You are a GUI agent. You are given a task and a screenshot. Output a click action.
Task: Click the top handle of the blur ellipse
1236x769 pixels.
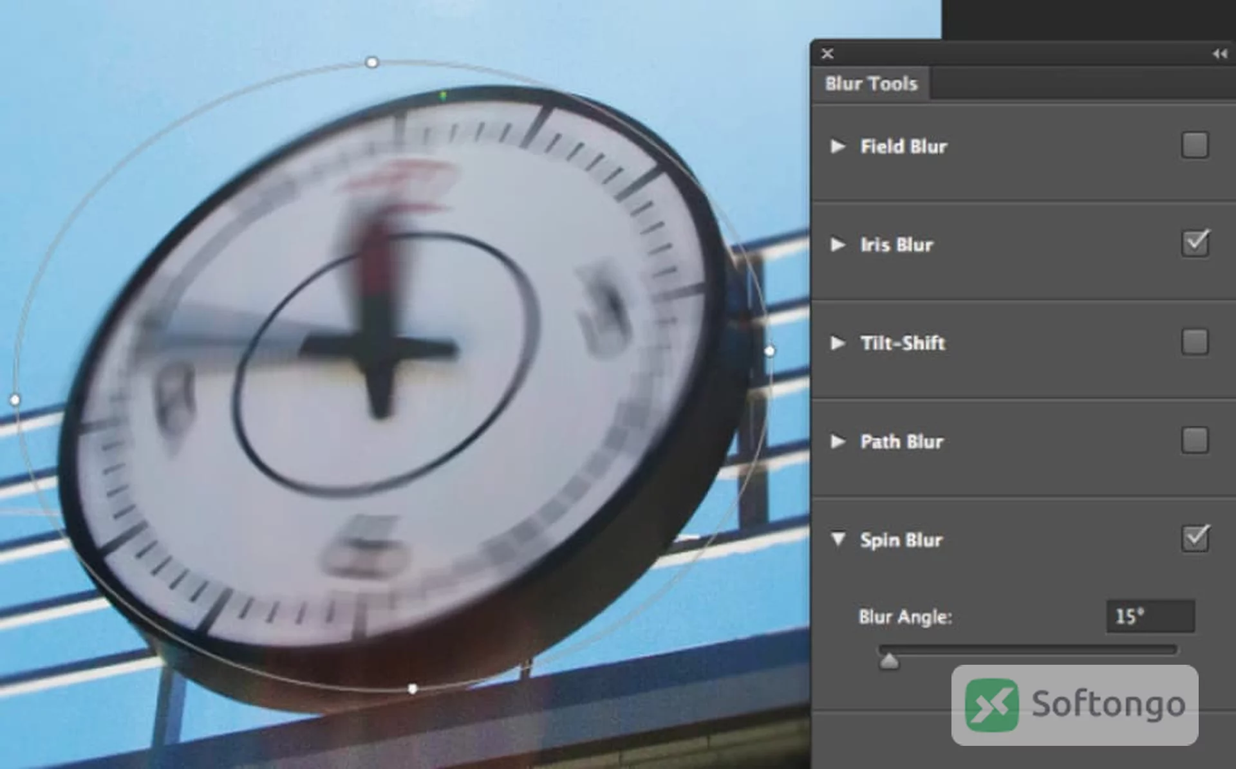point(372,62)
